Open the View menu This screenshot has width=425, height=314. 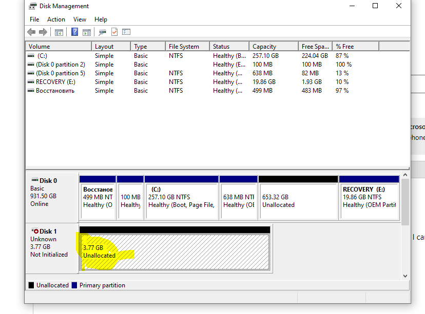click(80, 19)
